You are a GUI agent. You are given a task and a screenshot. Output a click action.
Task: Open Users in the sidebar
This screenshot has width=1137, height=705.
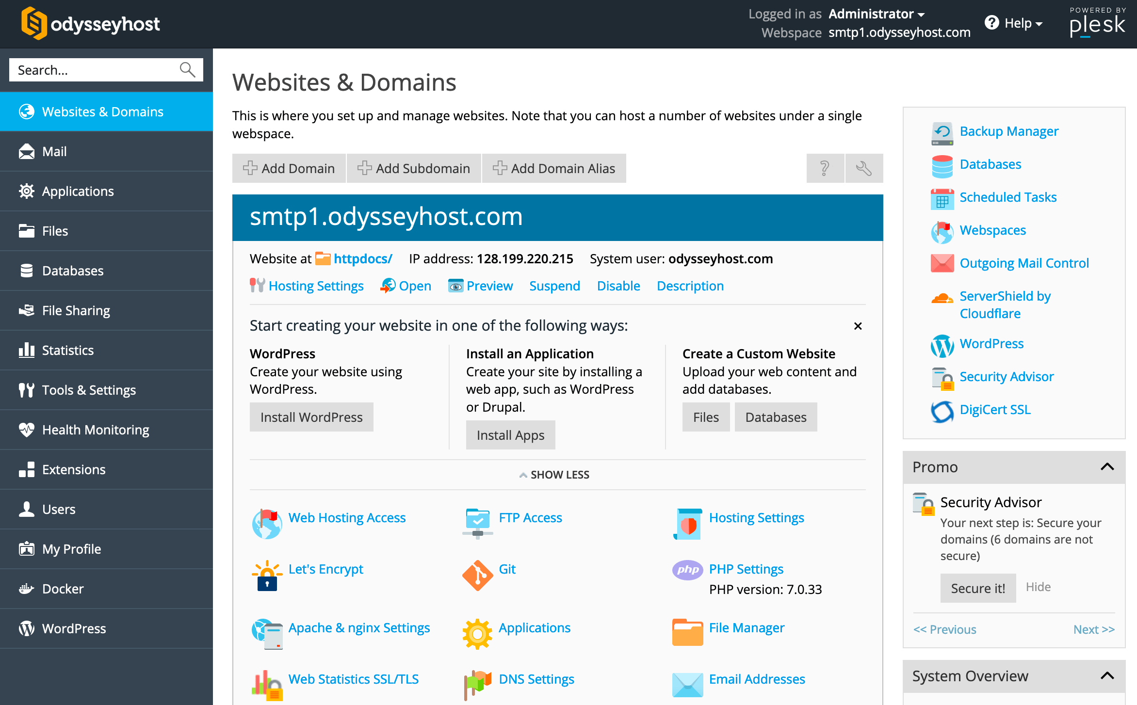(106, 509)
